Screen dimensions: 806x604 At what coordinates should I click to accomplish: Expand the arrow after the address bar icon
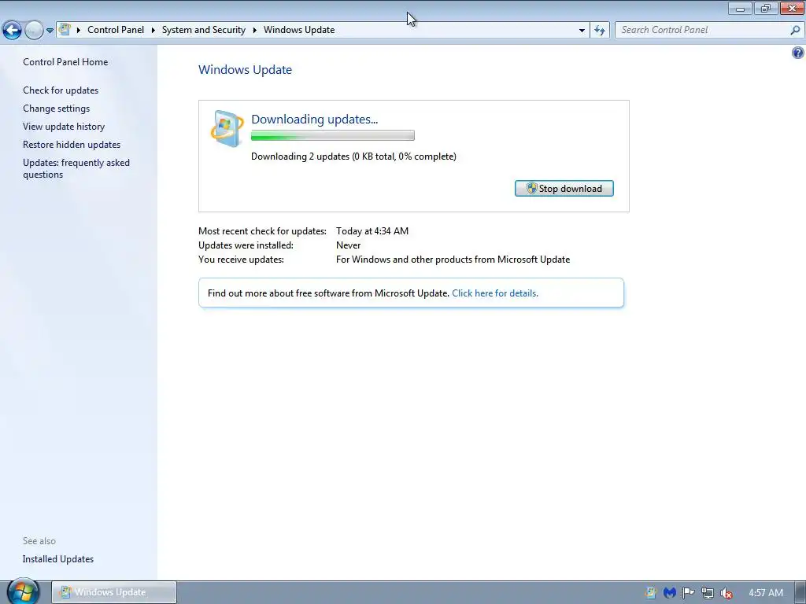tap(79, 30)
